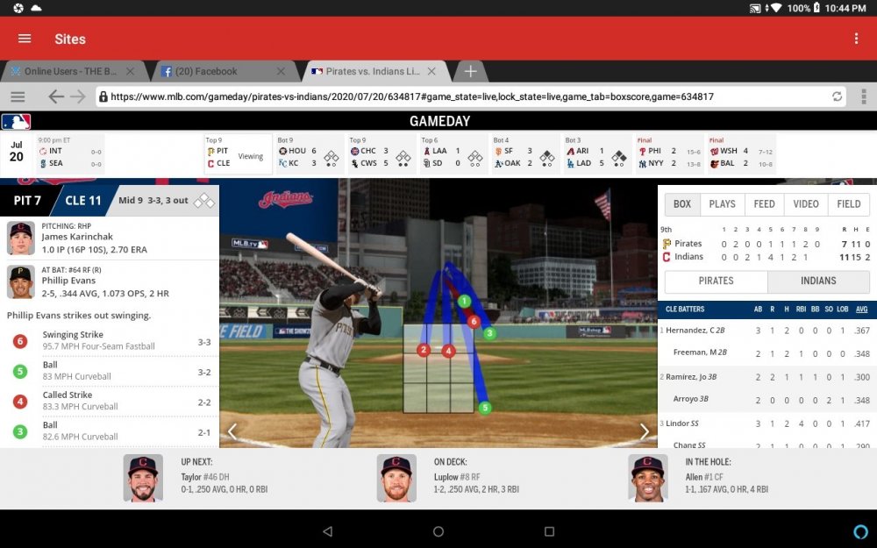Click the Jul 20 date selector
The width and height of the screenshot is (877, 548).
[17, 152]
